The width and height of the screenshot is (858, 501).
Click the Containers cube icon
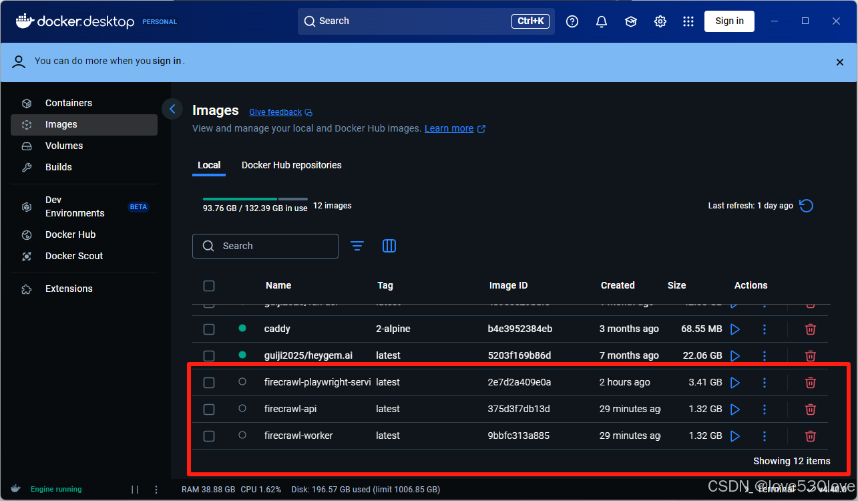[27, 103]
